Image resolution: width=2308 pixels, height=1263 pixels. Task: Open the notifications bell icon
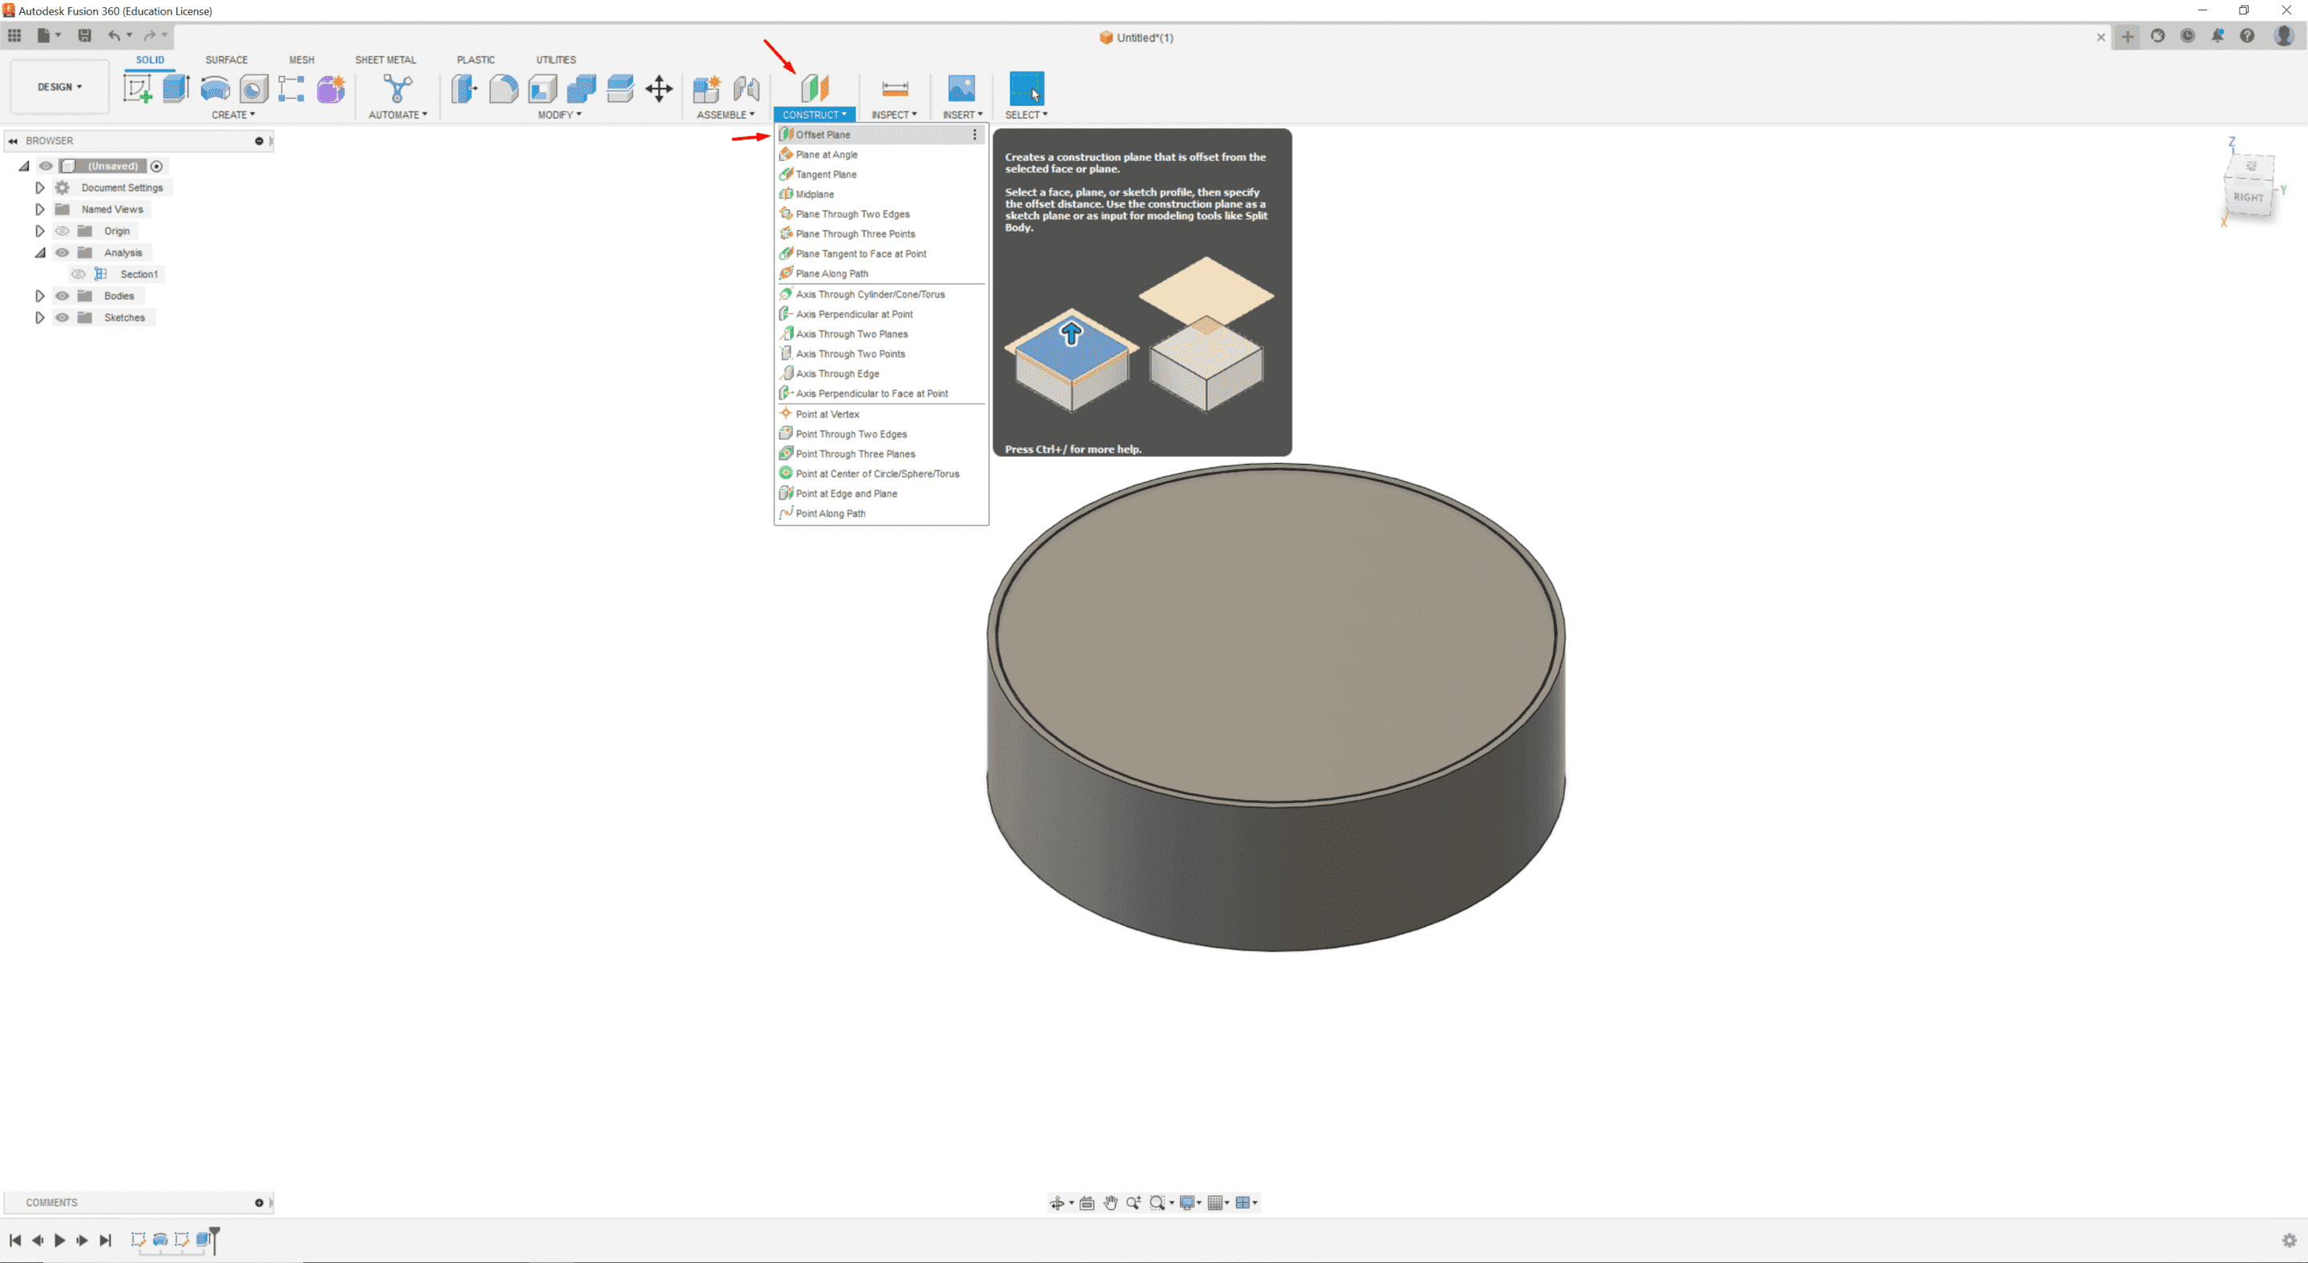pyautogui.click(x=2217, y=36)
